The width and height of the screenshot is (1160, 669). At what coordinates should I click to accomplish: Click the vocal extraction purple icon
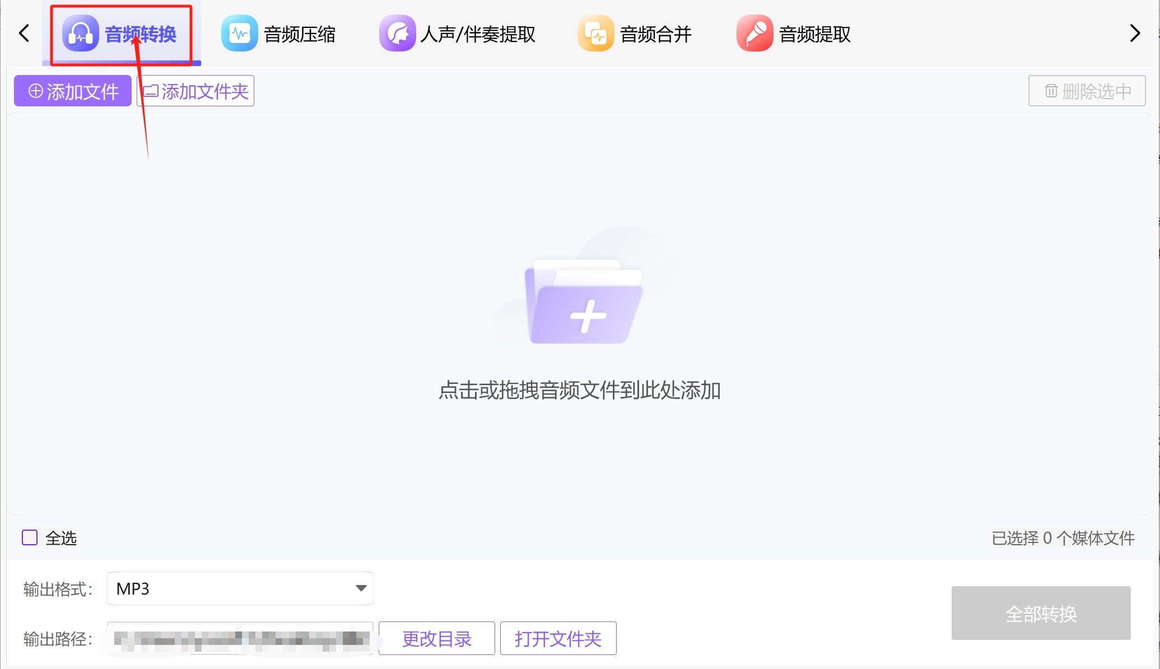pyautogui.click(x=397, y=34)
